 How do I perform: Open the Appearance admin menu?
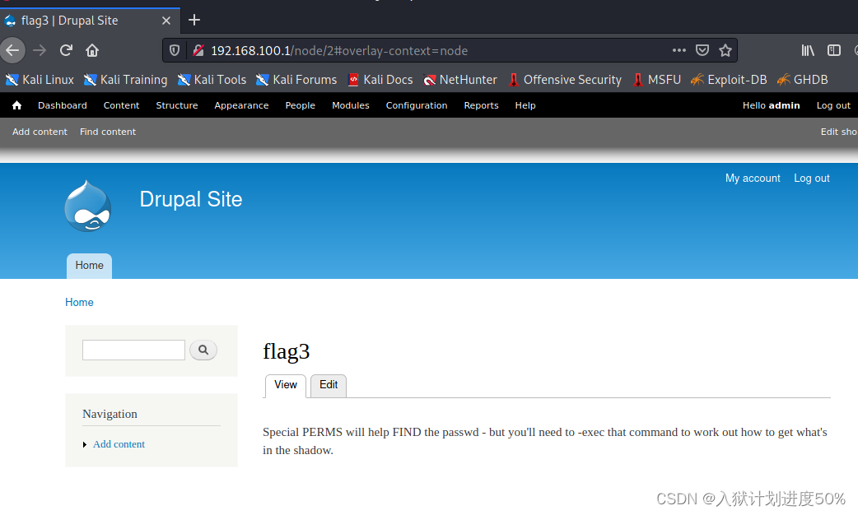241,105
